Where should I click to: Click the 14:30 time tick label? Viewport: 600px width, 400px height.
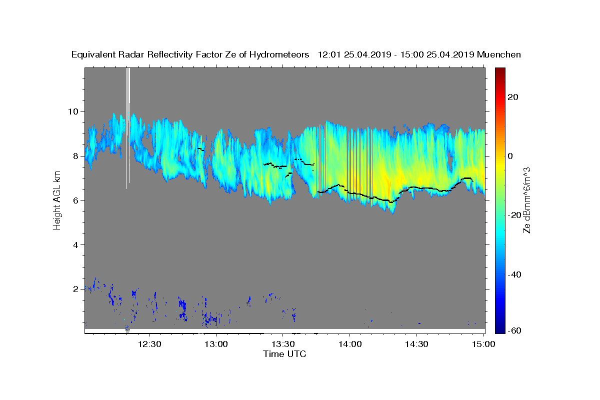[x=416, y=344]
